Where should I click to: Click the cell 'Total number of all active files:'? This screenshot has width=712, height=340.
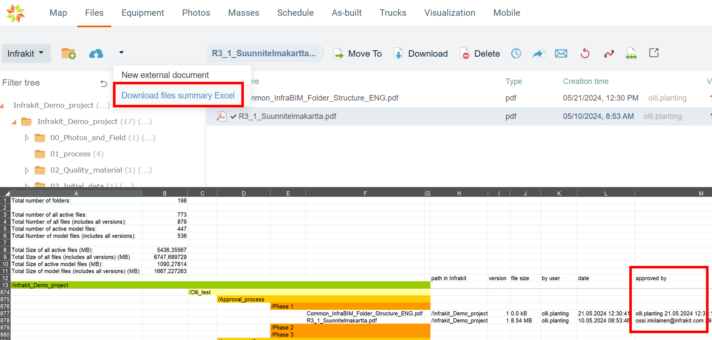point(76,215)
